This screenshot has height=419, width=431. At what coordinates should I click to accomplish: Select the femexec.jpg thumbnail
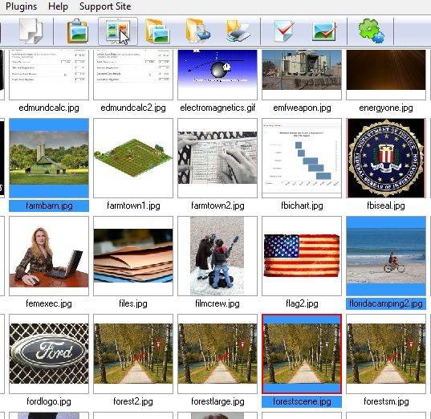click(49, 256)
